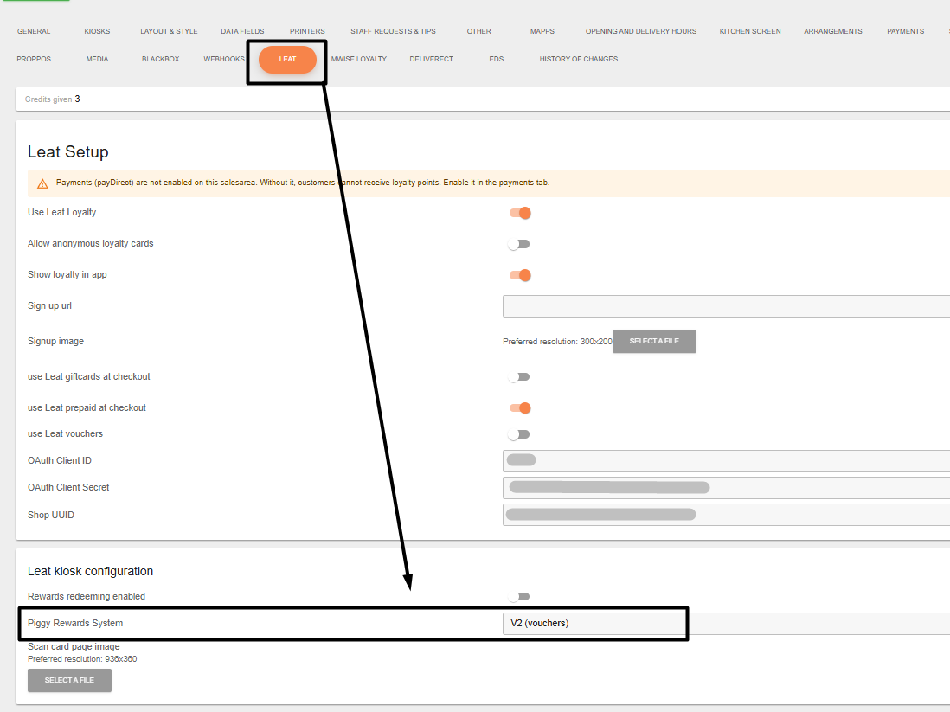The image size is (950, 712).
Task: Turn off Show loyalty in app
Action: (x=520, y=275)
